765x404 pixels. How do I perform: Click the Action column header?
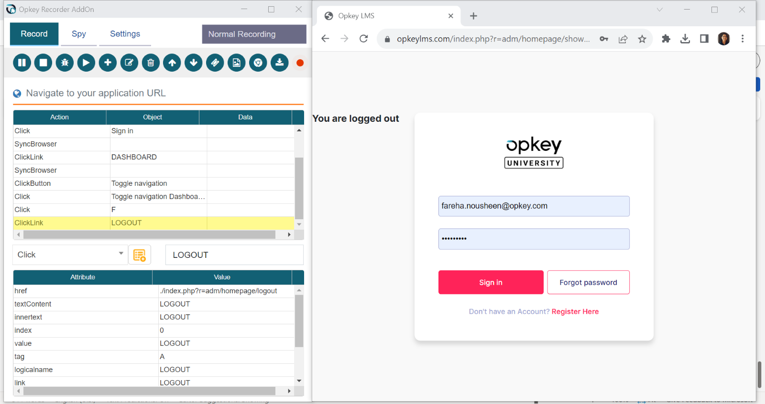(60, 117)
